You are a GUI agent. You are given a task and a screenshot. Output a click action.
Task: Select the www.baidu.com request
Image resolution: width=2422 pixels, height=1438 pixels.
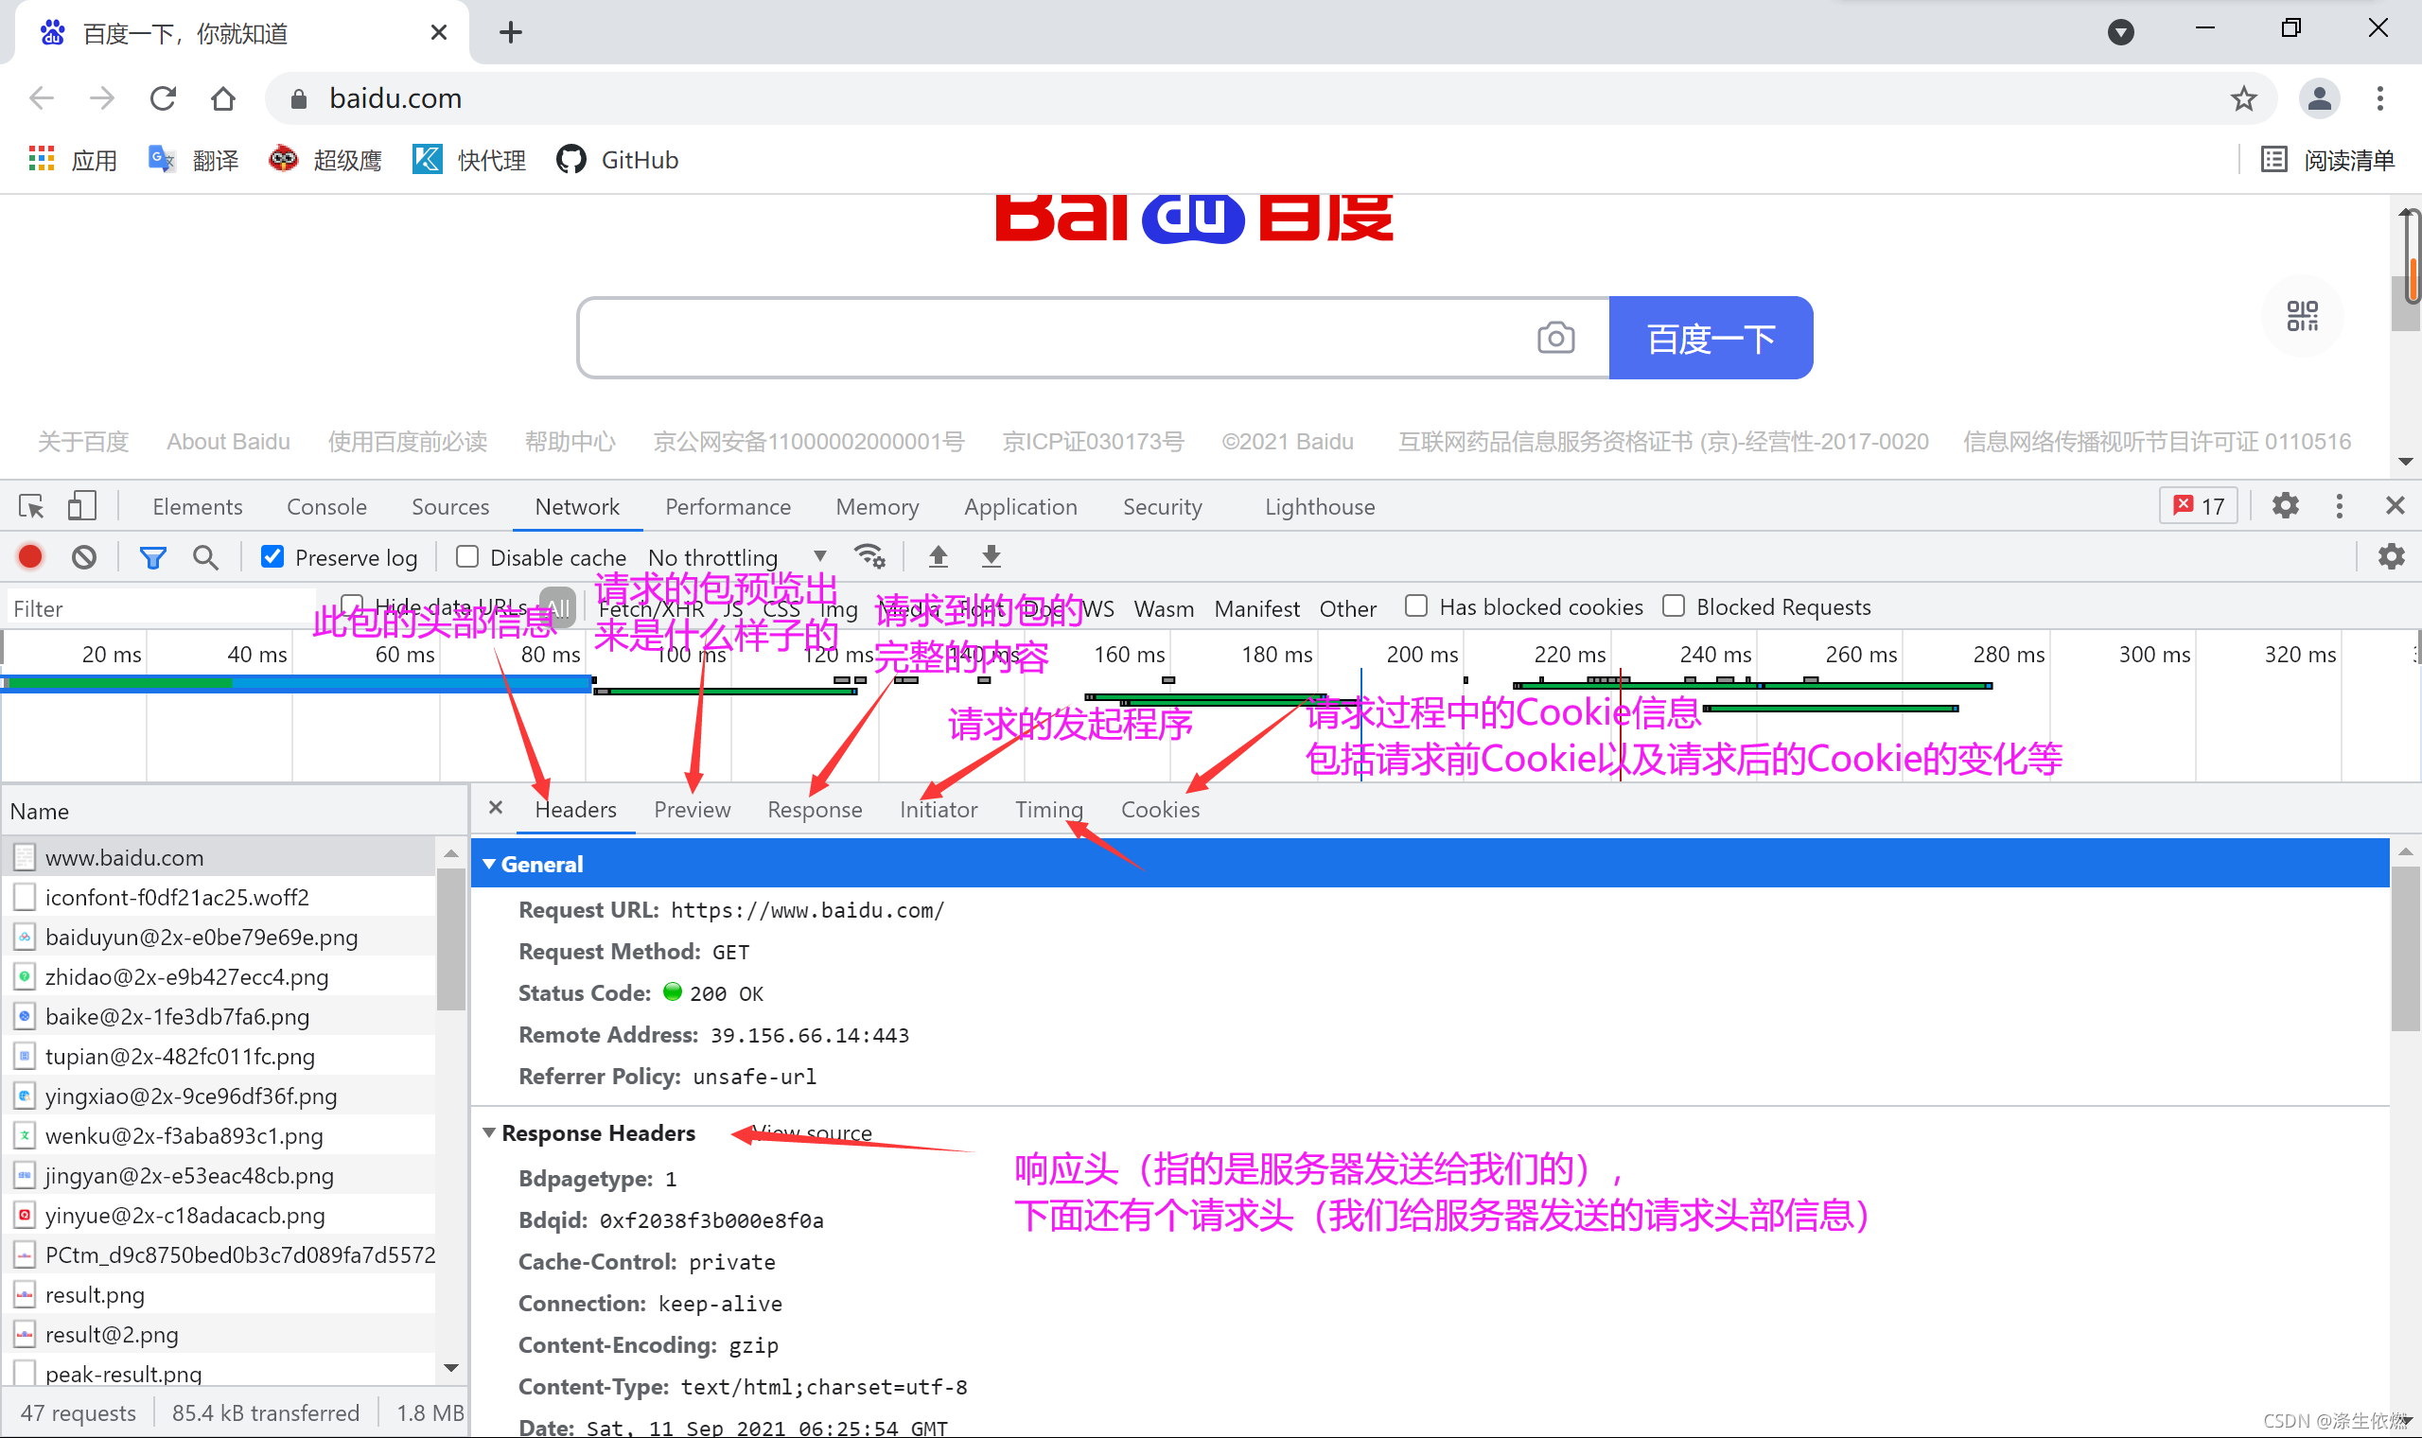coord(219,857)
